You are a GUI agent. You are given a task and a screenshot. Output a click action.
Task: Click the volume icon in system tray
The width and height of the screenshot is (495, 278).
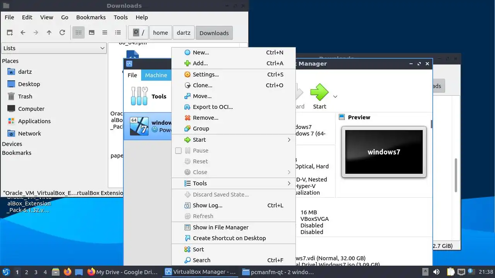pyautogui.click(x=436, y=272)
